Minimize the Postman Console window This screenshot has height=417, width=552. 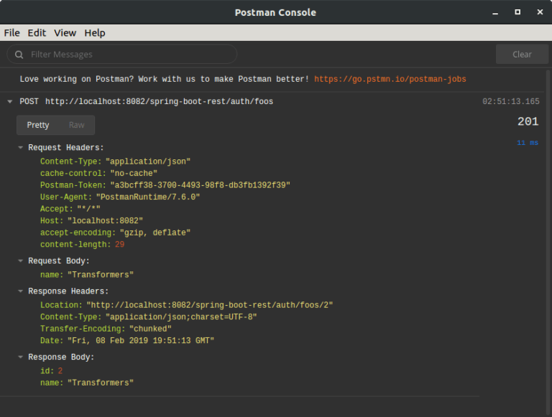click(494, 12)
